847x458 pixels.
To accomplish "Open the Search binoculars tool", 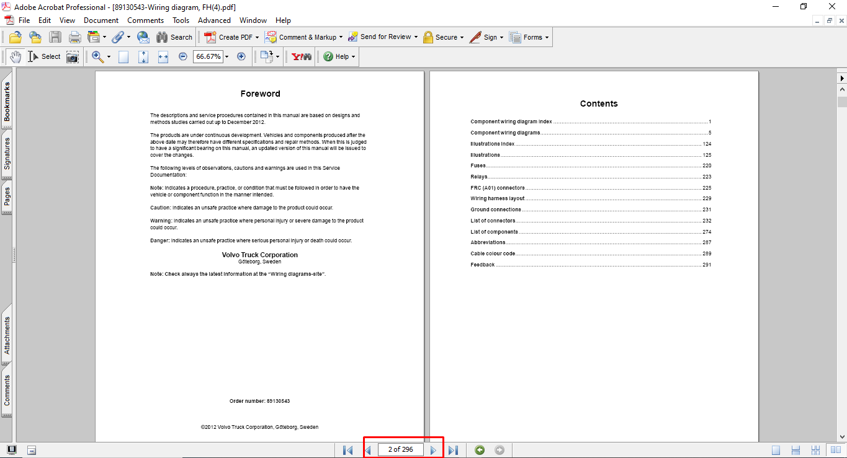I will pyautogui.click(x=174, y=37).
